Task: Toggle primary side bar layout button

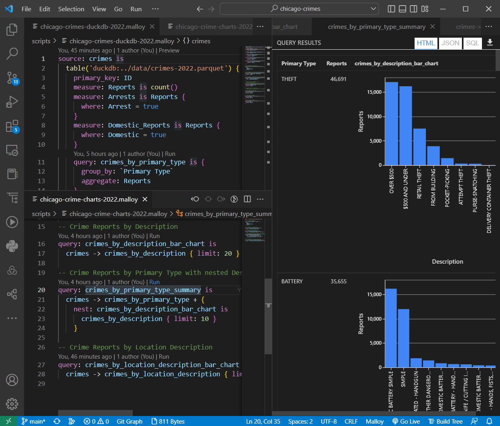Action: pos(392,9)
